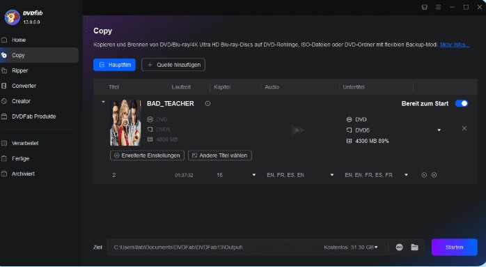Click the version number 13.0.0.0
The height and width of the screenshot is (267, 486).
[31, 22]
